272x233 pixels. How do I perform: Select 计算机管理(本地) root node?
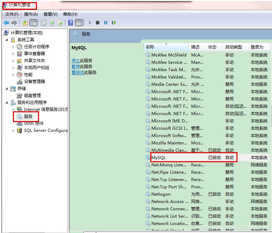(27, 33)
